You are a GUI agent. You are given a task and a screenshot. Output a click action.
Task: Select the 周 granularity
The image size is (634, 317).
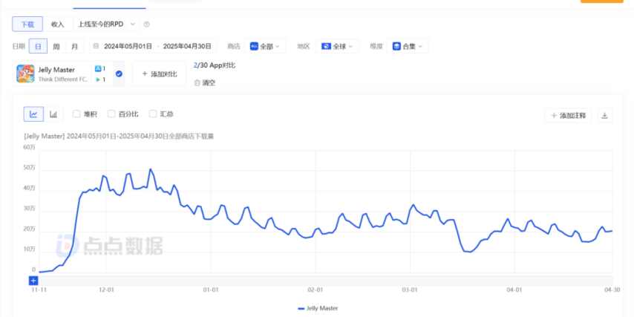pos(56,46)
